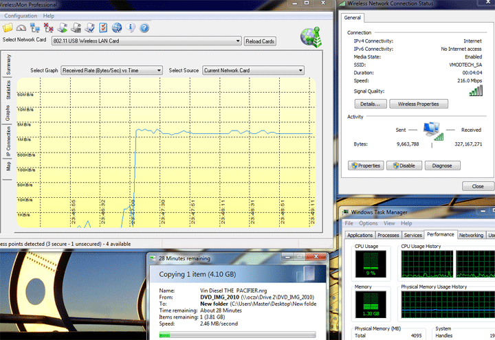495x340 pixels.
Task: Expand the Select Network Card dropdown
Action: click(239, 41)
